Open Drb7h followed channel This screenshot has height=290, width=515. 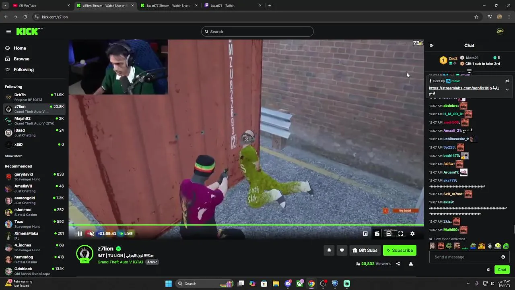[34, 97]
